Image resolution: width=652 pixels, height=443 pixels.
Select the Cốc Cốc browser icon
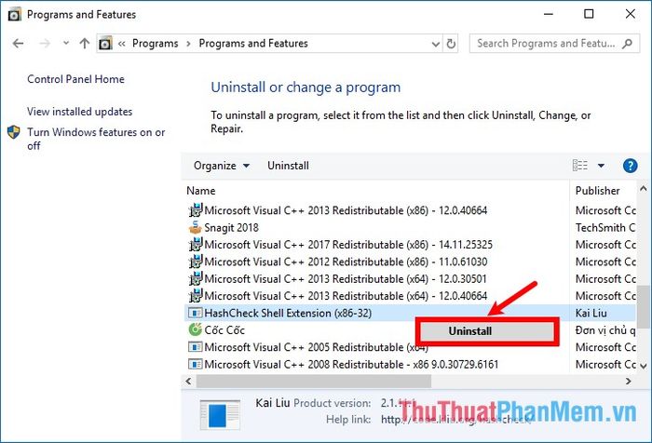(195, 330)
